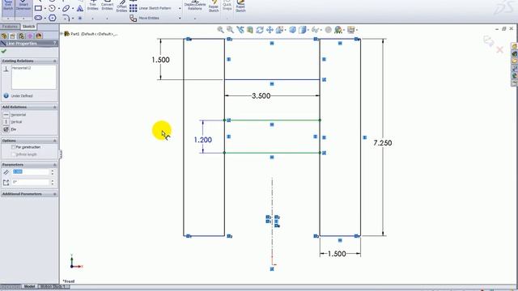
Task: Select the Horizontal12 relation entry
Action: [x=21, y=68]
